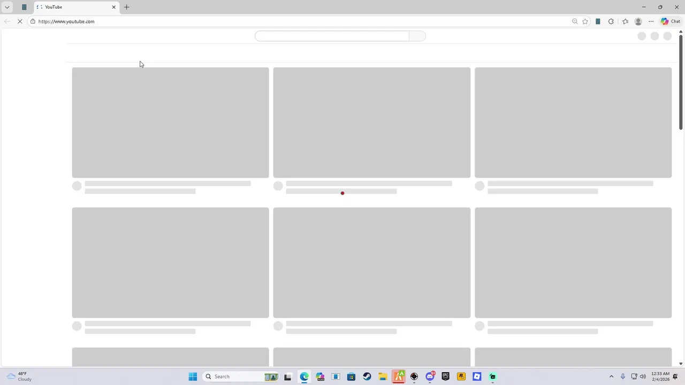Click the browser back arrow
This screenshot has height=385, width=685.
7,21
